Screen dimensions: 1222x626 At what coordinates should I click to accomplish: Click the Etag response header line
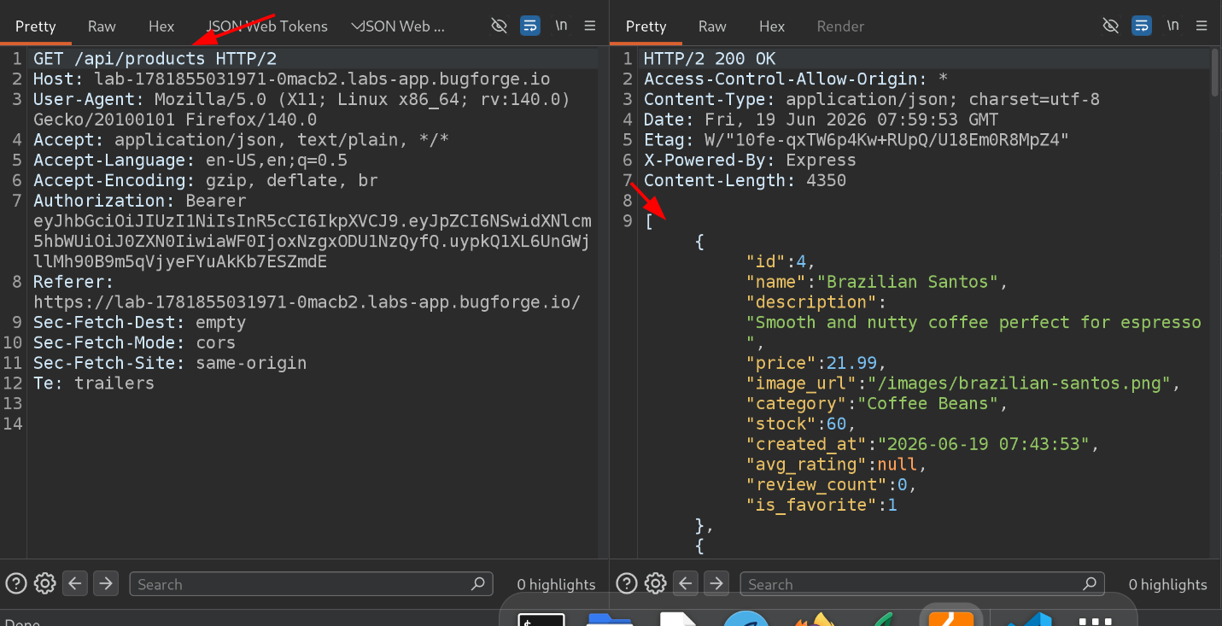tap(857, 140)
